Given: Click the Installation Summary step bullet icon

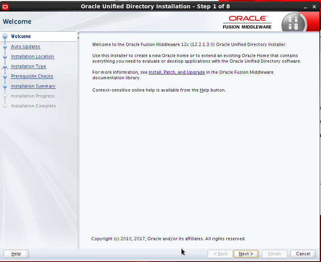Looking at the screenshot, I should (5, 86).
